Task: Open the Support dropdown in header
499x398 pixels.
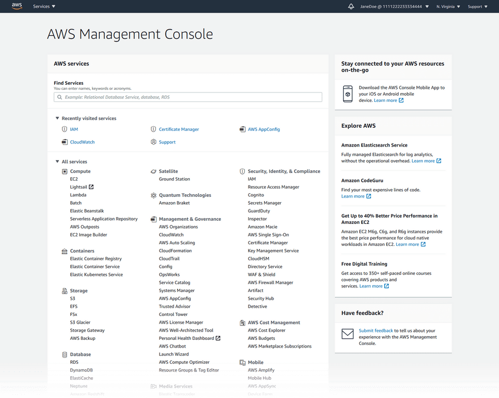Action: click(477, 6)
